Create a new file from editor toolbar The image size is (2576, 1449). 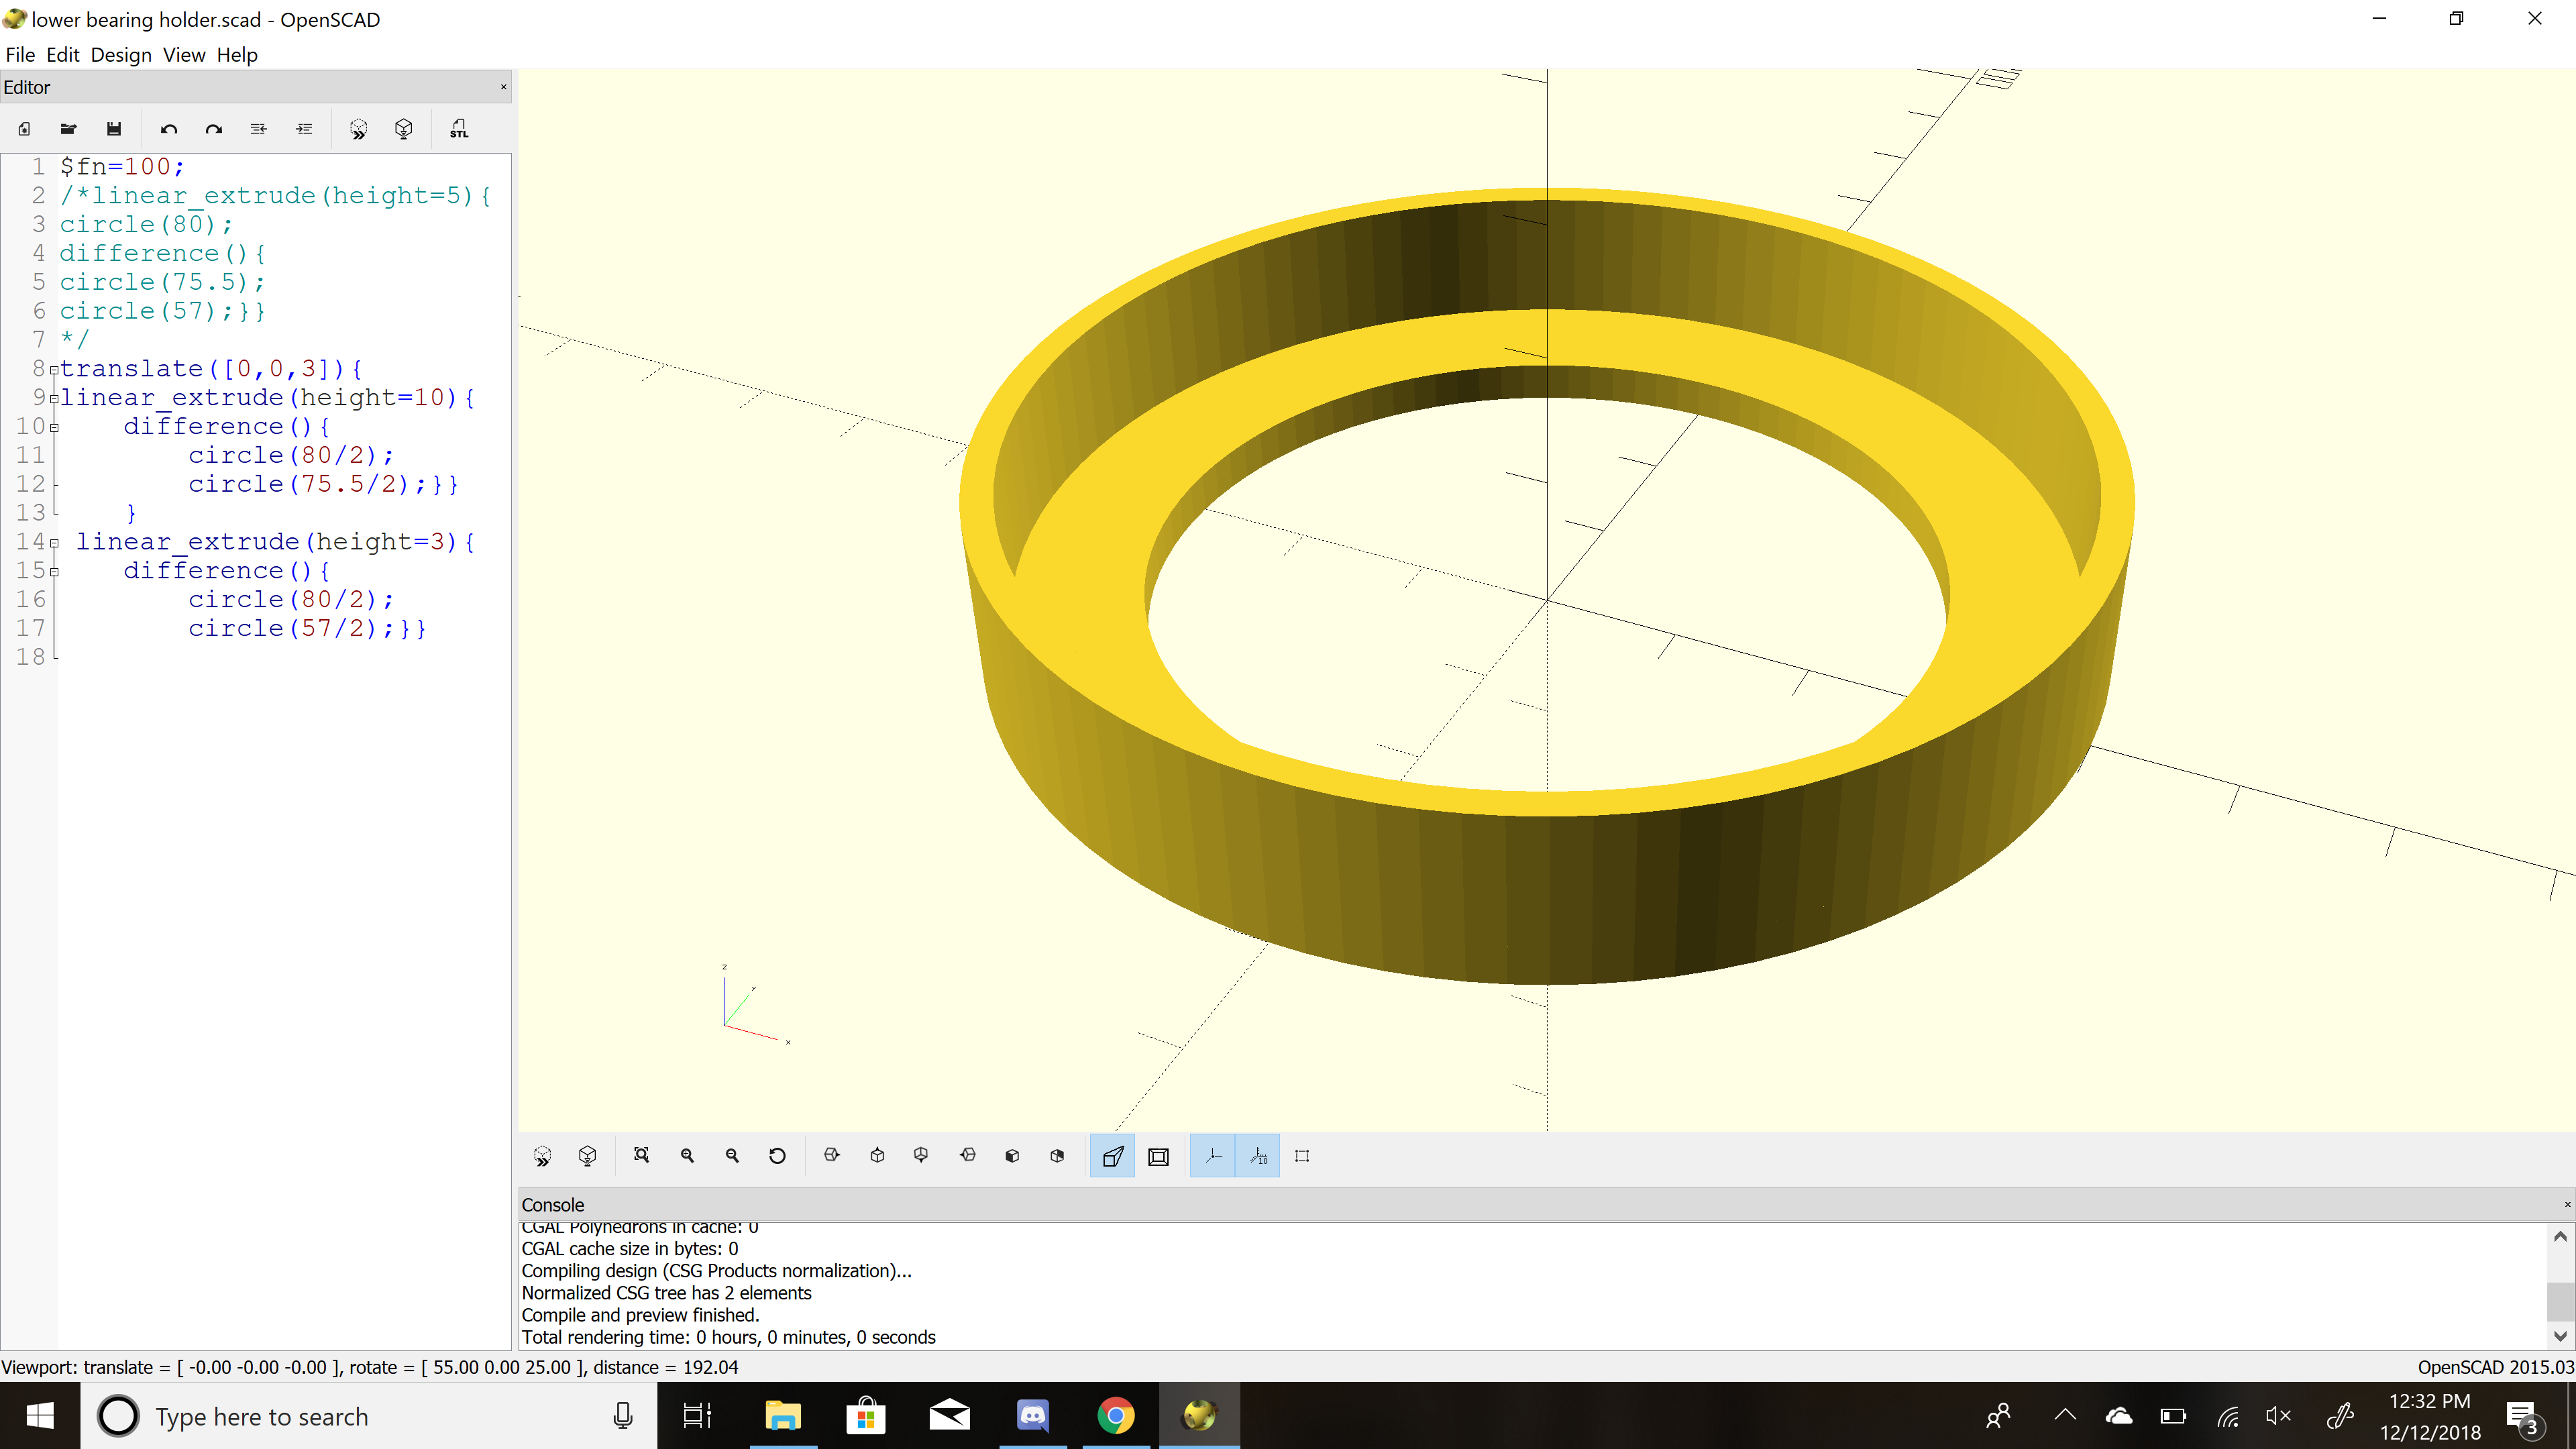[24, 129]
